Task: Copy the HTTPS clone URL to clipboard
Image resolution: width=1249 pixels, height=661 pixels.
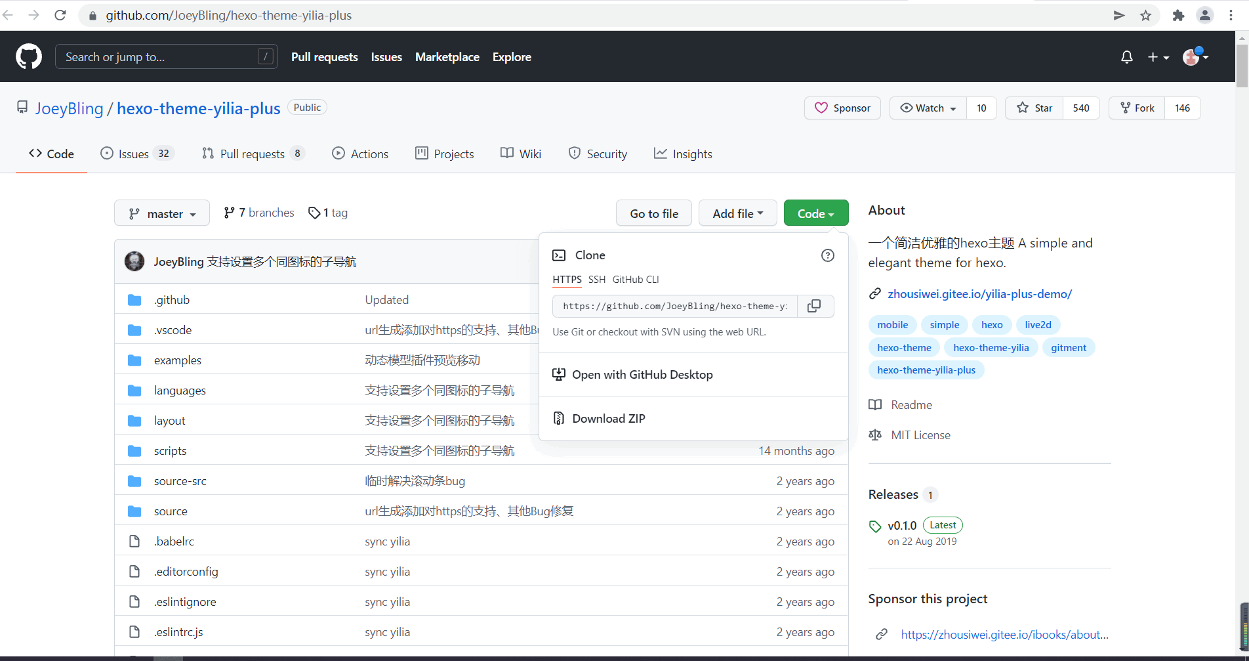Action: [814, 306]
